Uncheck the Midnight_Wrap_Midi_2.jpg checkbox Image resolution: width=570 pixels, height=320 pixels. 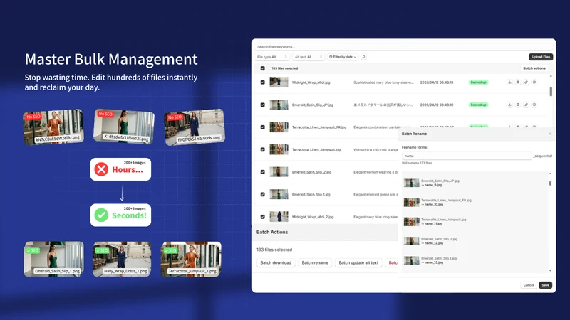[x=262, y=217]
